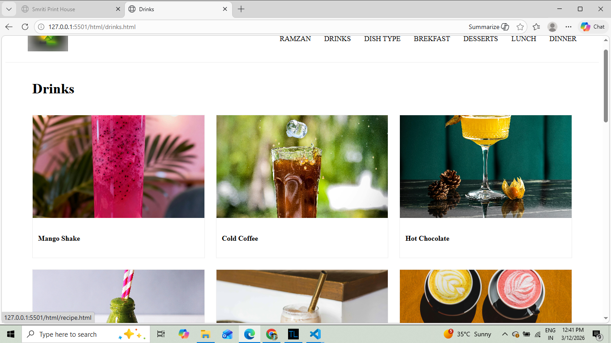Open the Cold Coffee recipe image
The height and width of the screenshot is (343, 611).
coord(302,167)
